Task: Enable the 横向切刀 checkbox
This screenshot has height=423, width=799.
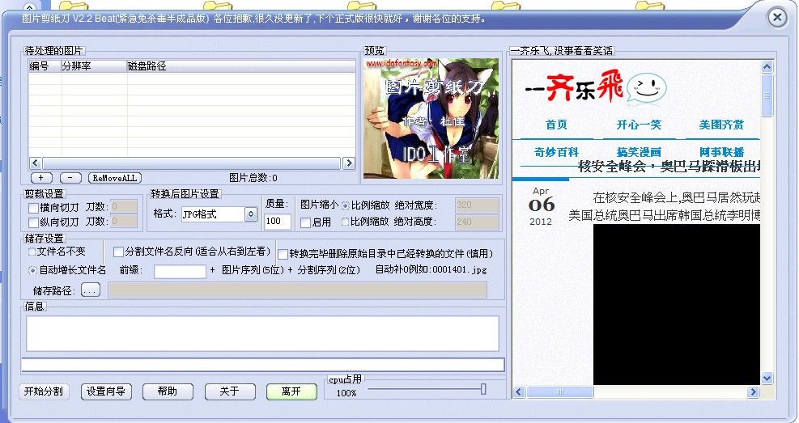Action: click(x=33, y=208)
